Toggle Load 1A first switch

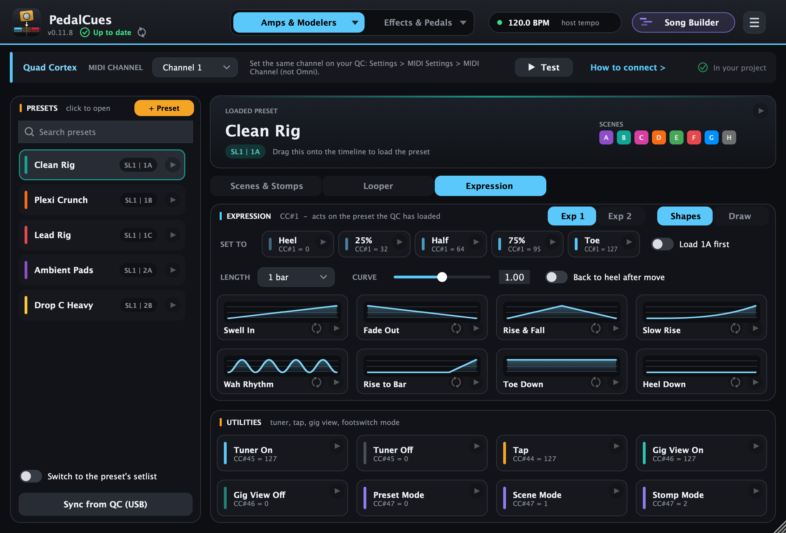click(x=662, y=244)
